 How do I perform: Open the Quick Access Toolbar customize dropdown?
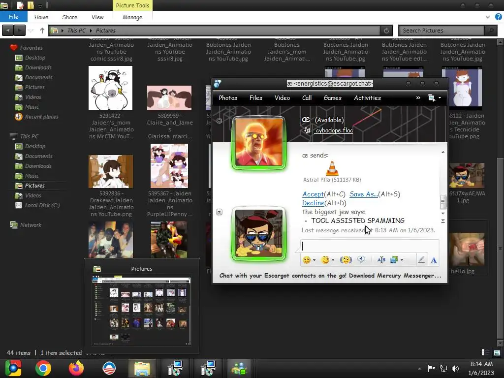click(40, 6)
